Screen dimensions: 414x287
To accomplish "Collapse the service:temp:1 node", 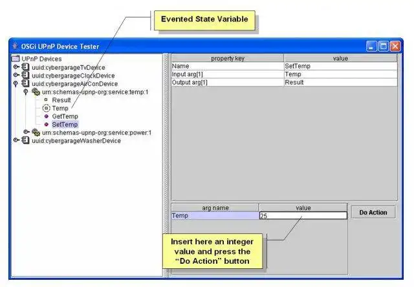I will (26, 92).
